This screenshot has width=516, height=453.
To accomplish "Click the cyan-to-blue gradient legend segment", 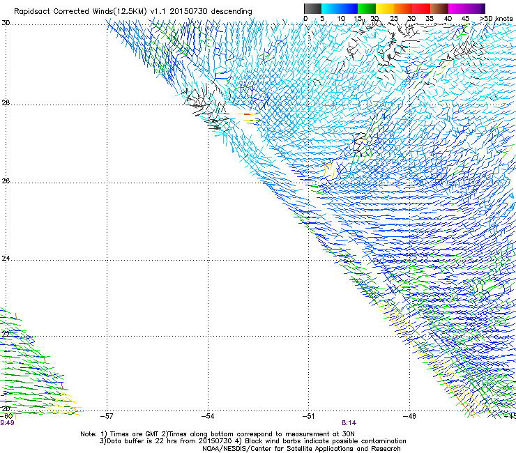I will tap(340, 8).
